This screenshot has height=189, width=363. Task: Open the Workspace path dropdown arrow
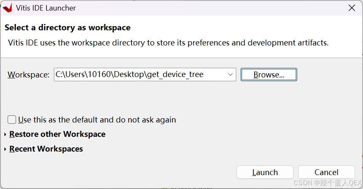pyautogui.click(x=230, y=75)
